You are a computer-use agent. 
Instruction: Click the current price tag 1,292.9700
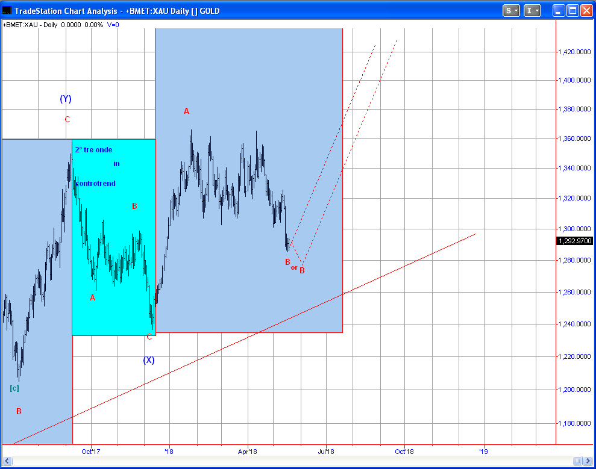pos(575,241)
